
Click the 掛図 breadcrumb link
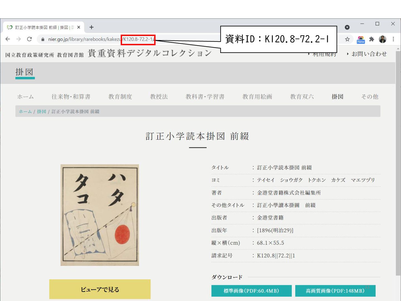coord(41,111)
